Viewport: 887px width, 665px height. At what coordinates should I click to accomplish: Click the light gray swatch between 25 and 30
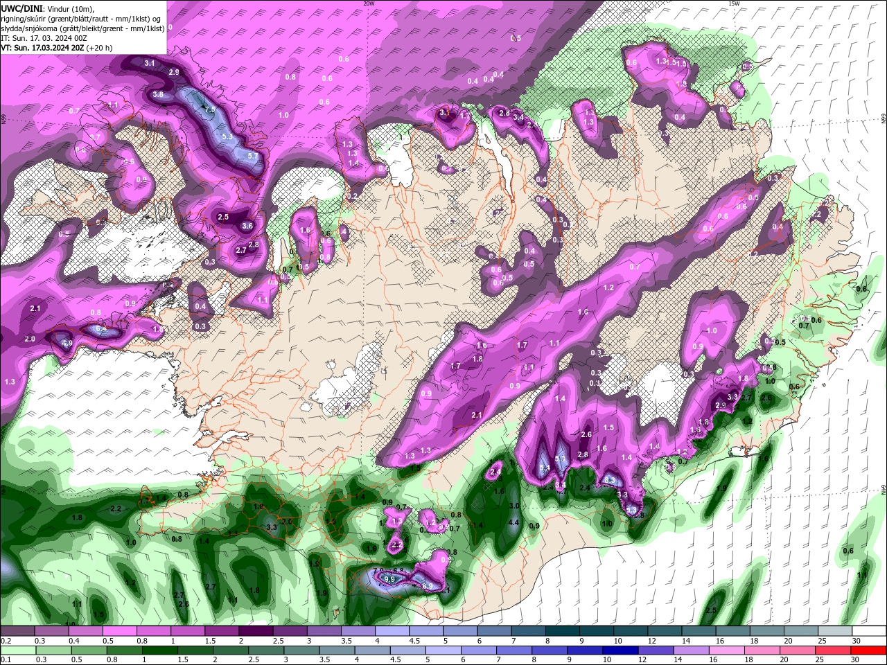(x=836, y=631)
